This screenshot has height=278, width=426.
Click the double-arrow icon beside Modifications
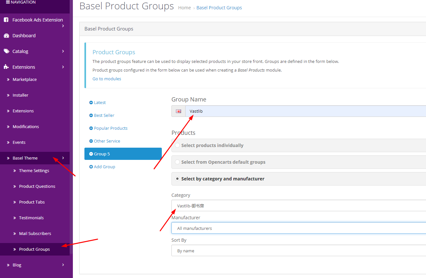(8, 127)
